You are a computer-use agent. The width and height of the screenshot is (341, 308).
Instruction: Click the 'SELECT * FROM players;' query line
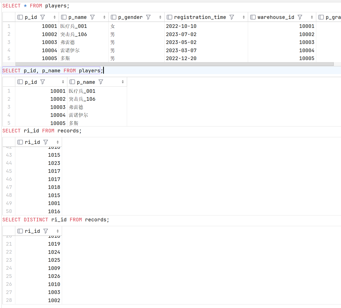click(36, 6)
